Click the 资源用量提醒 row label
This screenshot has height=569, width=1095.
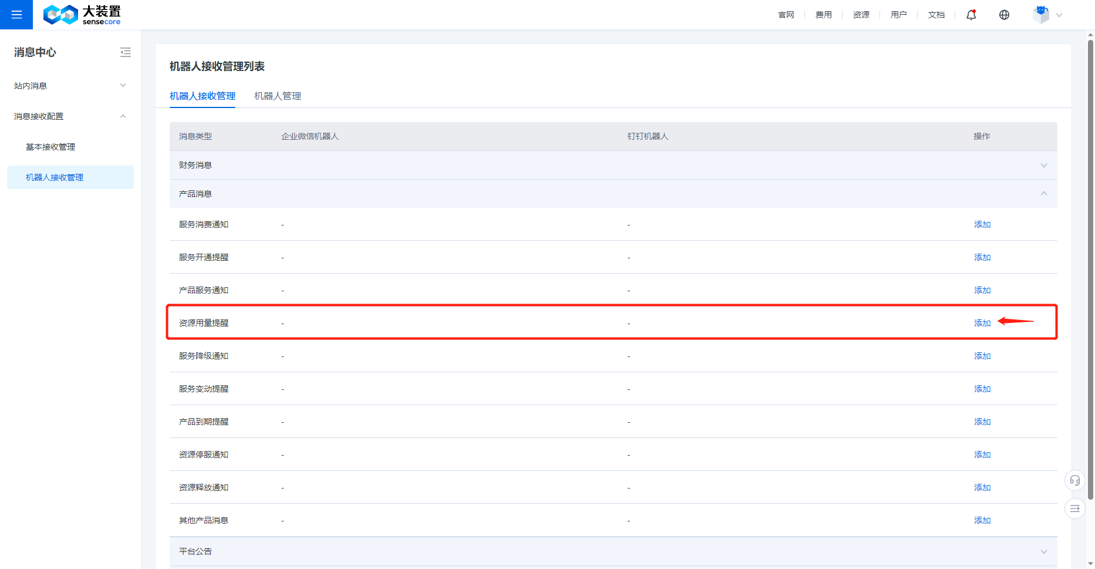tap(204, 323)
